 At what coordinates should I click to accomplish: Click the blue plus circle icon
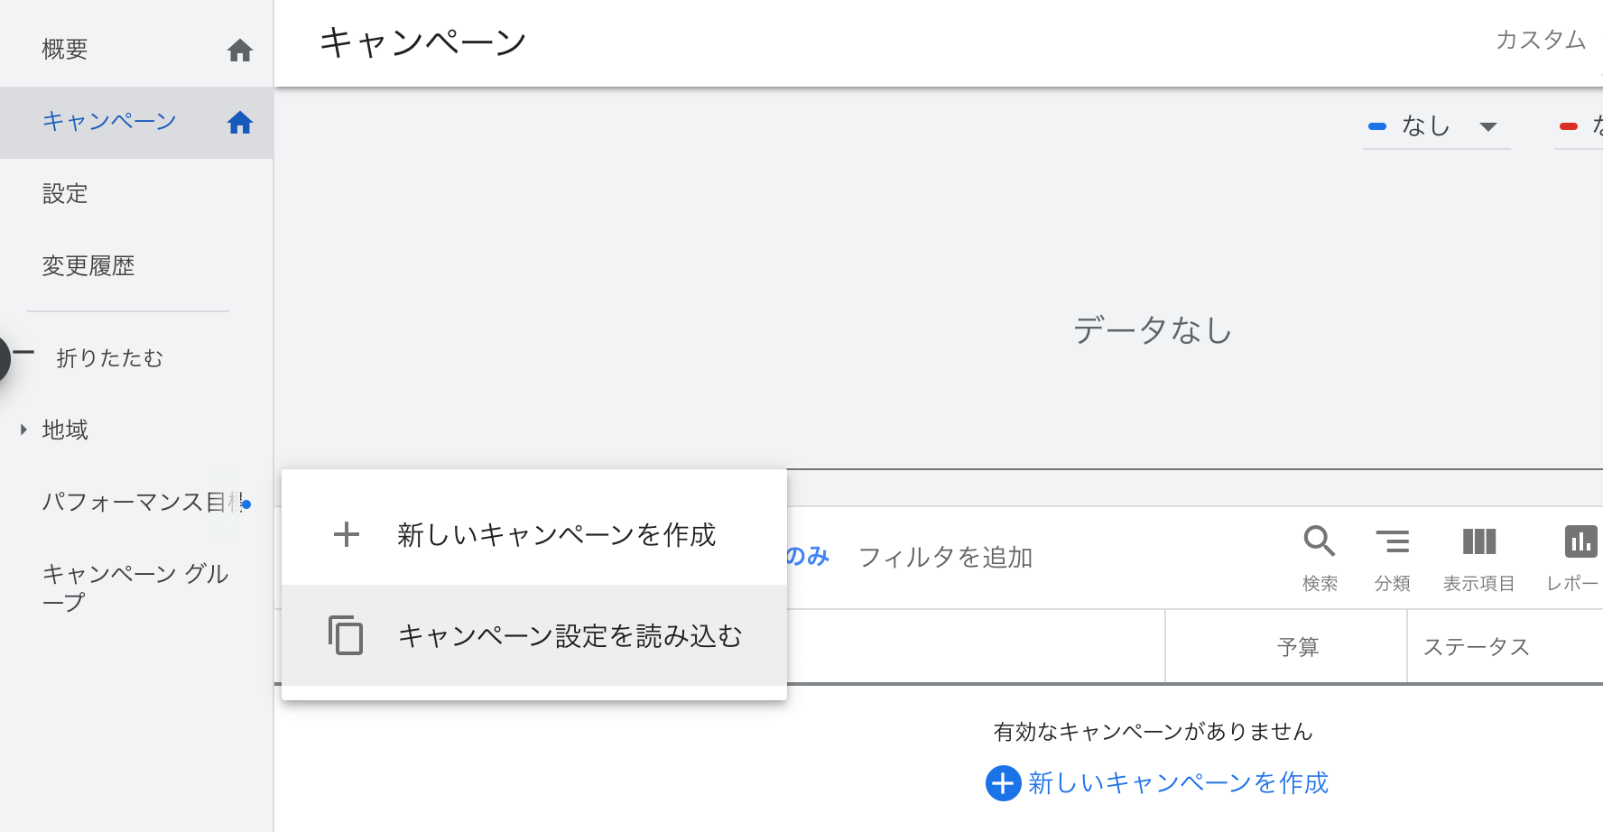click(x=1003, y=783)
